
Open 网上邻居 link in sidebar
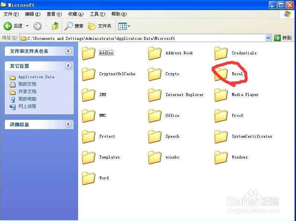[x=27, y=106]
